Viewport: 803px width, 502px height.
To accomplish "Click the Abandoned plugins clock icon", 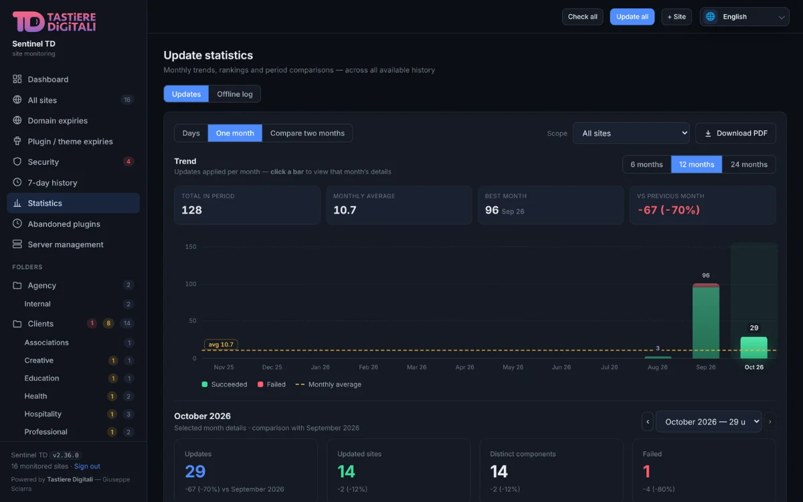I will 17,224.
